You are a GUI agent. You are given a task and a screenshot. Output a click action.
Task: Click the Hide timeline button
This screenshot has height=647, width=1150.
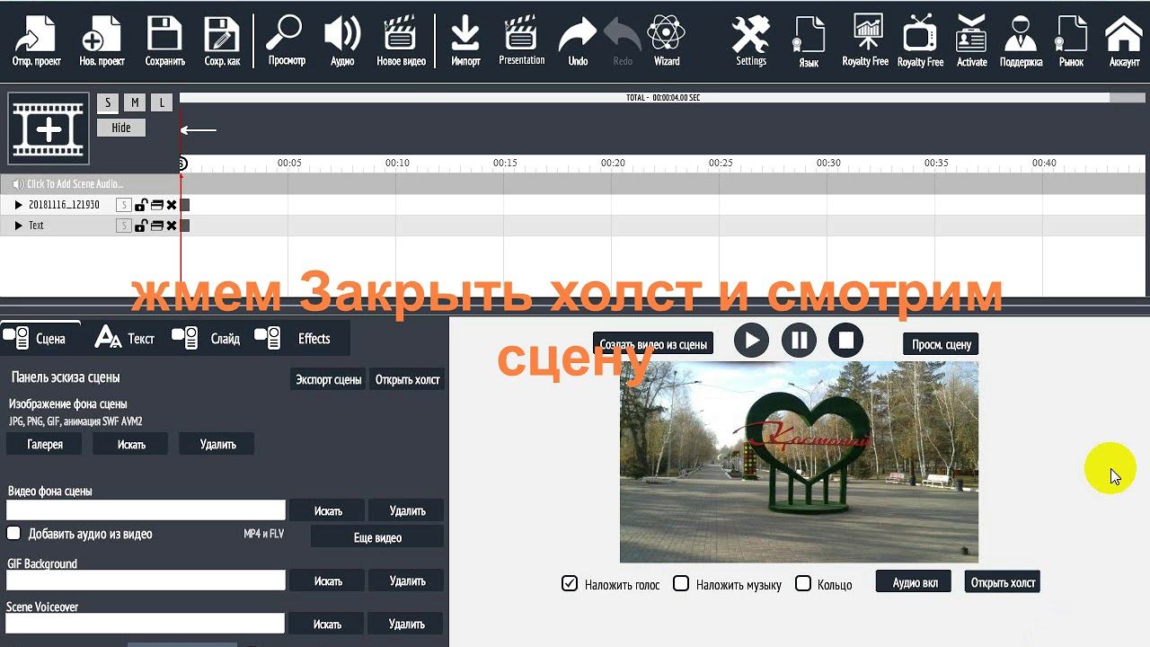[121, 128]
